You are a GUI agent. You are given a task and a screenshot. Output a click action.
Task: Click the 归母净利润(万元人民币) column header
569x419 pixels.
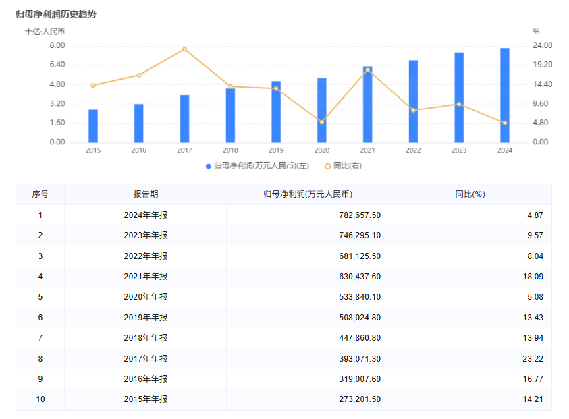point(308,194)
